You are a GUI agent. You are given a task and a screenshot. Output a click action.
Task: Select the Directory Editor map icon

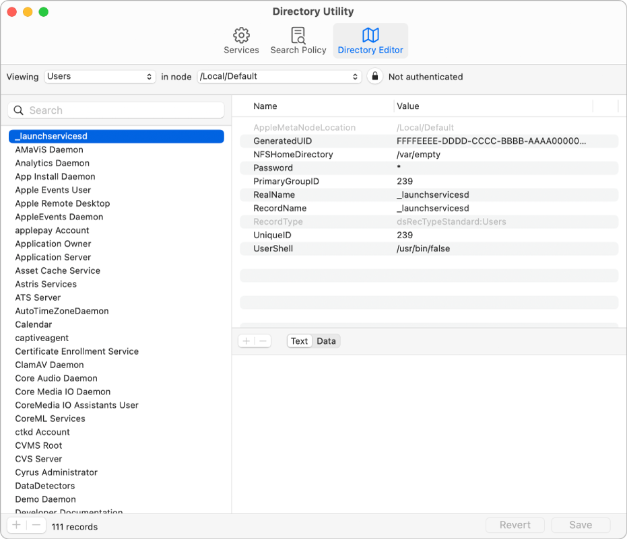tap(370, 36)
